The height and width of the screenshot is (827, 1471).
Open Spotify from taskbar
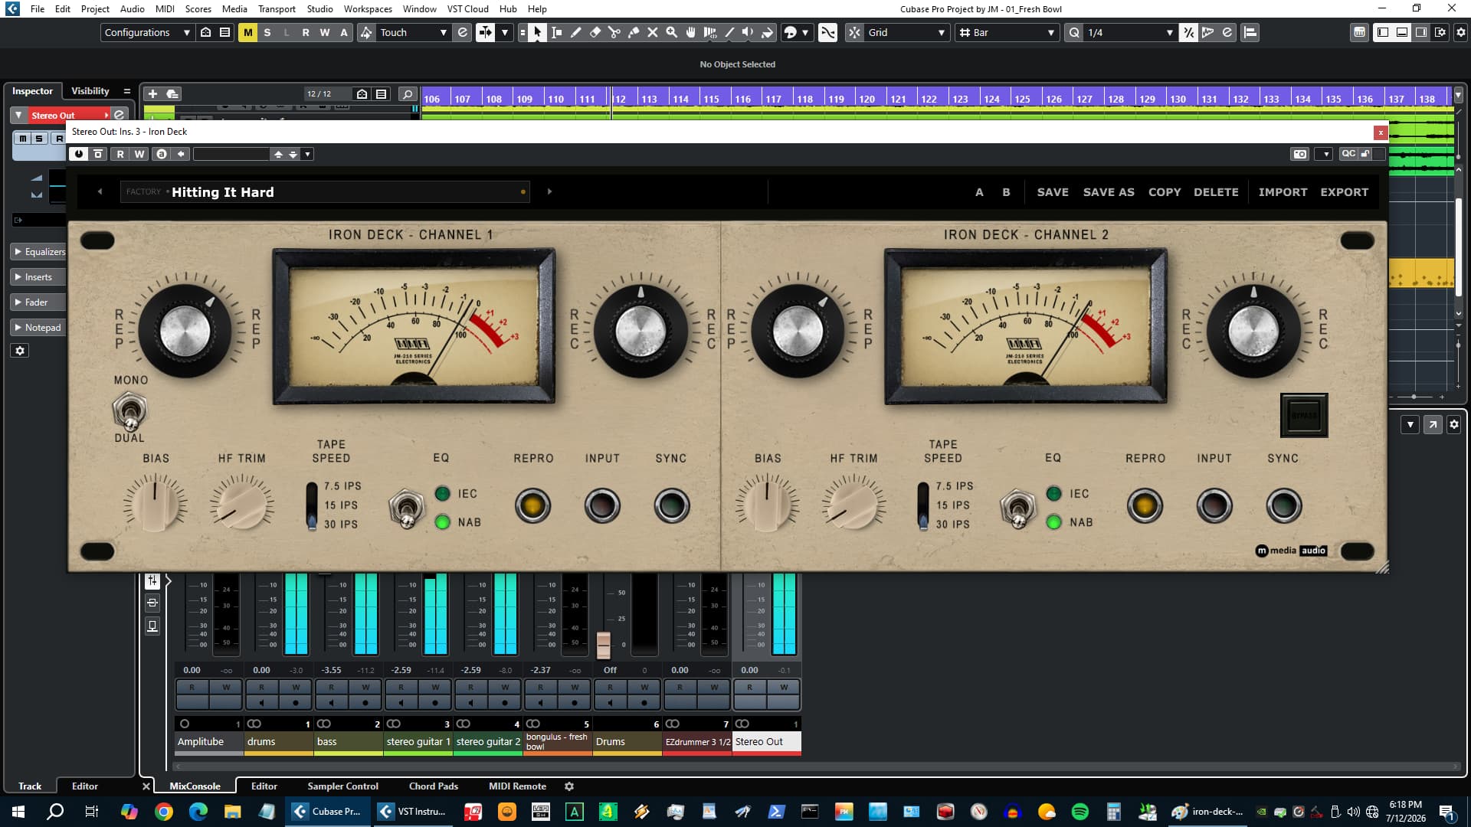(x=1080, y=812)
